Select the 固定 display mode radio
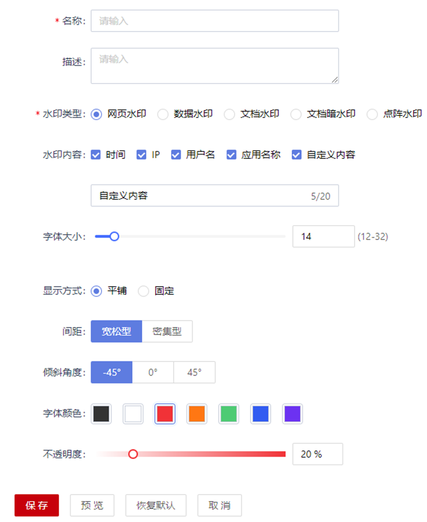This screenshot has width=427, height=522. click(x=143, y=291)
